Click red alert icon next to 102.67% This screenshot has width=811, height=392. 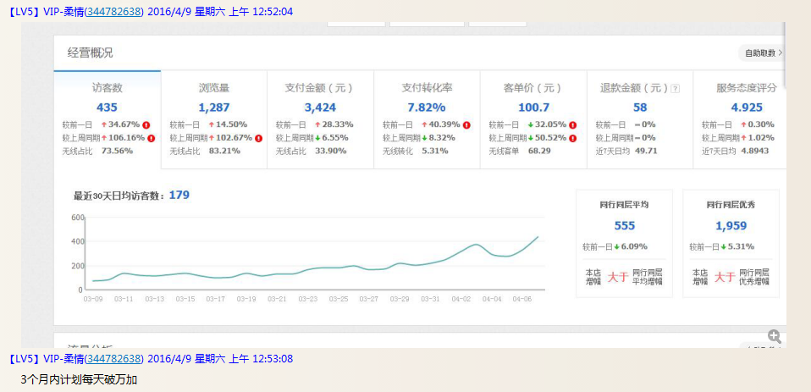pos(258,138)
